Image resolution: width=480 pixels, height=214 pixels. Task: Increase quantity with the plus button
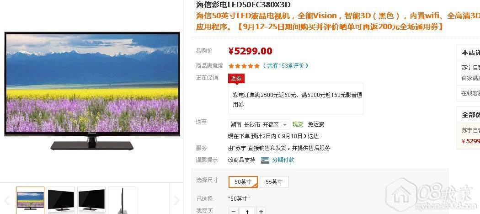pyautogui.click(x=261, y=211)
